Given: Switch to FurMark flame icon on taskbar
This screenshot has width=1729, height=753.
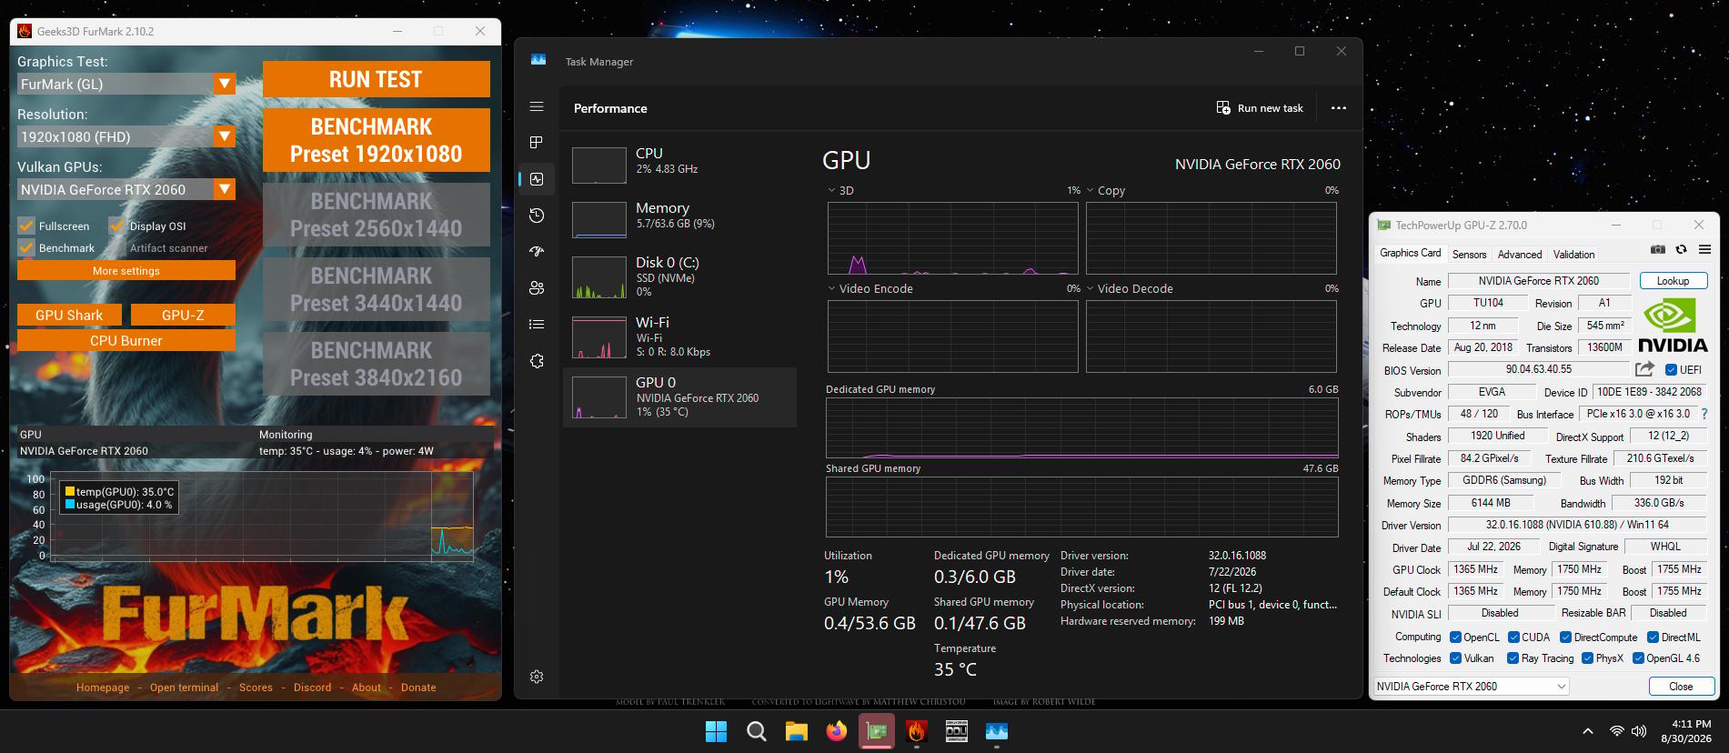Looking at the screenshot, I should click(x=917, y=731).
